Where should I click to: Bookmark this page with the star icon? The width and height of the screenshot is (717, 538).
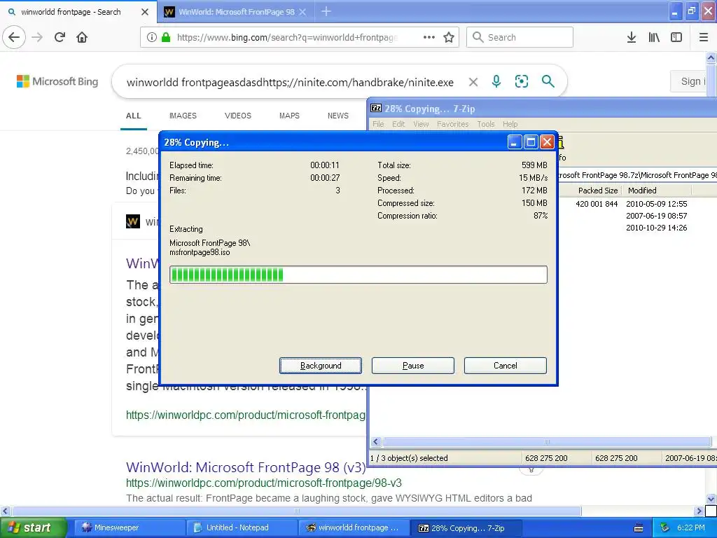(x=449, y=37)
